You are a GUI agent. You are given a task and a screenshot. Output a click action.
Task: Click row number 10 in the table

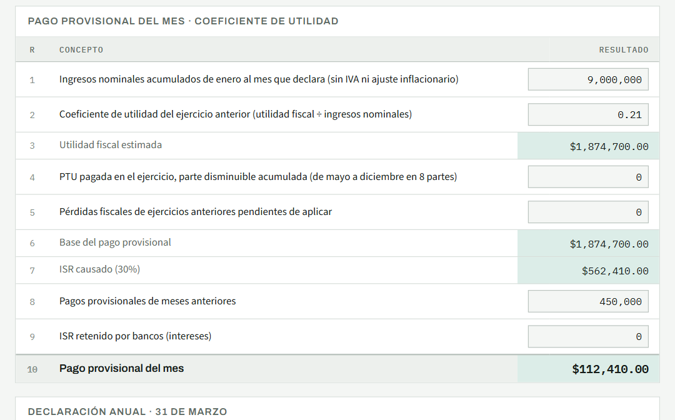pos(32,369)
